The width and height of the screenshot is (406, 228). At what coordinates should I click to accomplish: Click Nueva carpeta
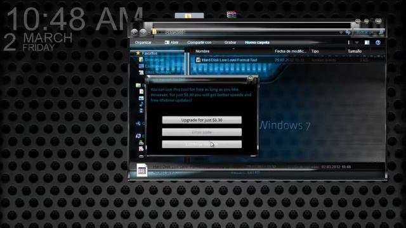coord(257,42)
